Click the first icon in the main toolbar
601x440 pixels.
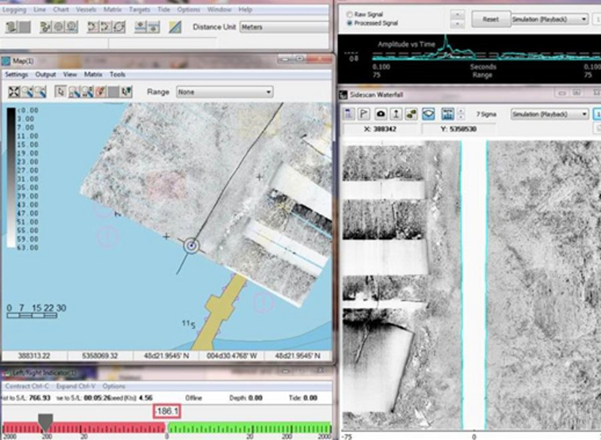tap(12, 27)
